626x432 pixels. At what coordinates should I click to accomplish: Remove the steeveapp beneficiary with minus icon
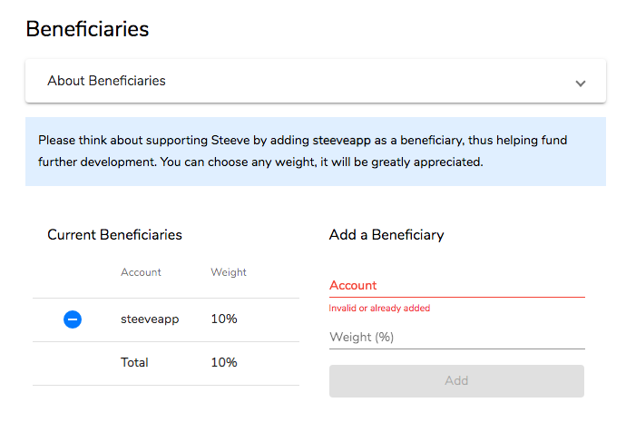tap(73, 319)
